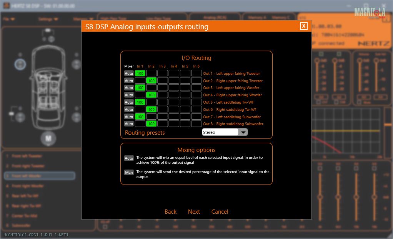Viewport: 393px width, 239px height.
Task: Toggle the Auto mixer button for Out 4
Action: [x=129, y=95]
